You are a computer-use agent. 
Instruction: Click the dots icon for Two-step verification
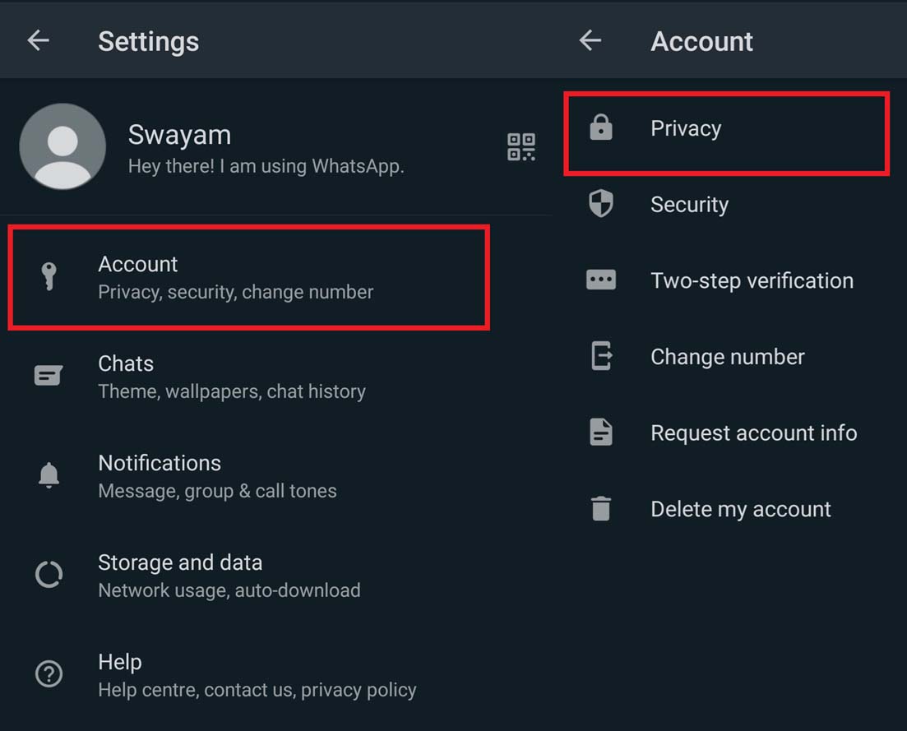601,280
